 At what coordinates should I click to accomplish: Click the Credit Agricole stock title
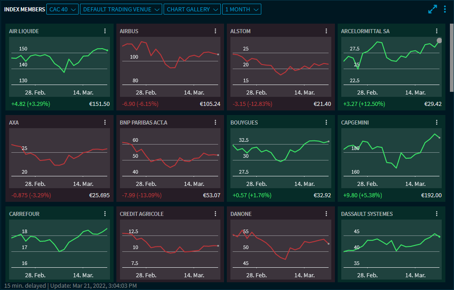[141, 214]
